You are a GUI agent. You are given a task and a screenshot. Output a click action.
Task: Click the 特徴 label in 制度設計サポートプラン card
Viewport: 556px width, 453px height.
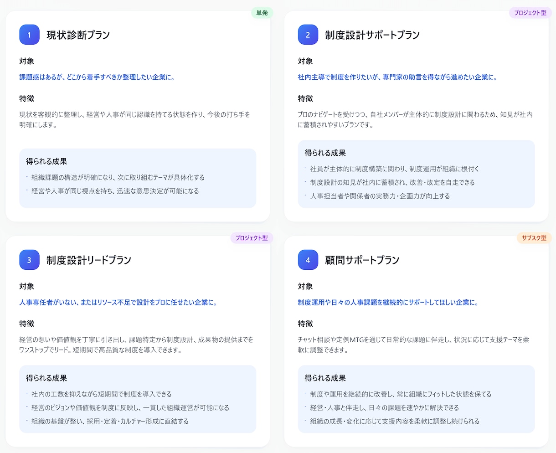[305, 98]
